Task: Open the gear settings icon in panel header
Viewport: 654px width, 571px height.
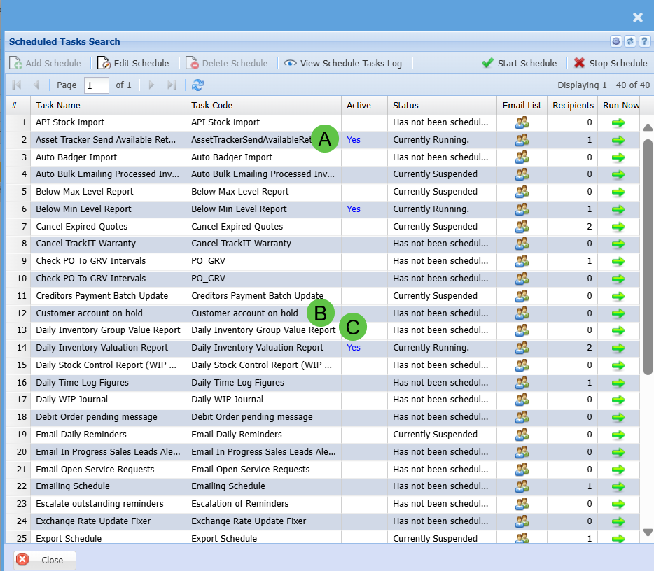Action: coord(616,41)
